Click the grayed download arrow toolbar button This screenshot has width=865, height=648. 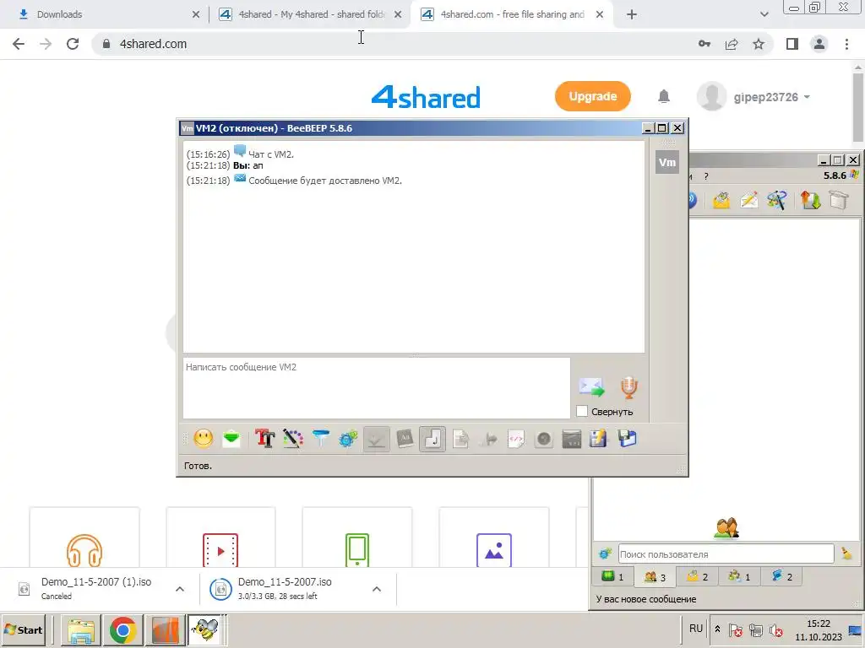376,439
